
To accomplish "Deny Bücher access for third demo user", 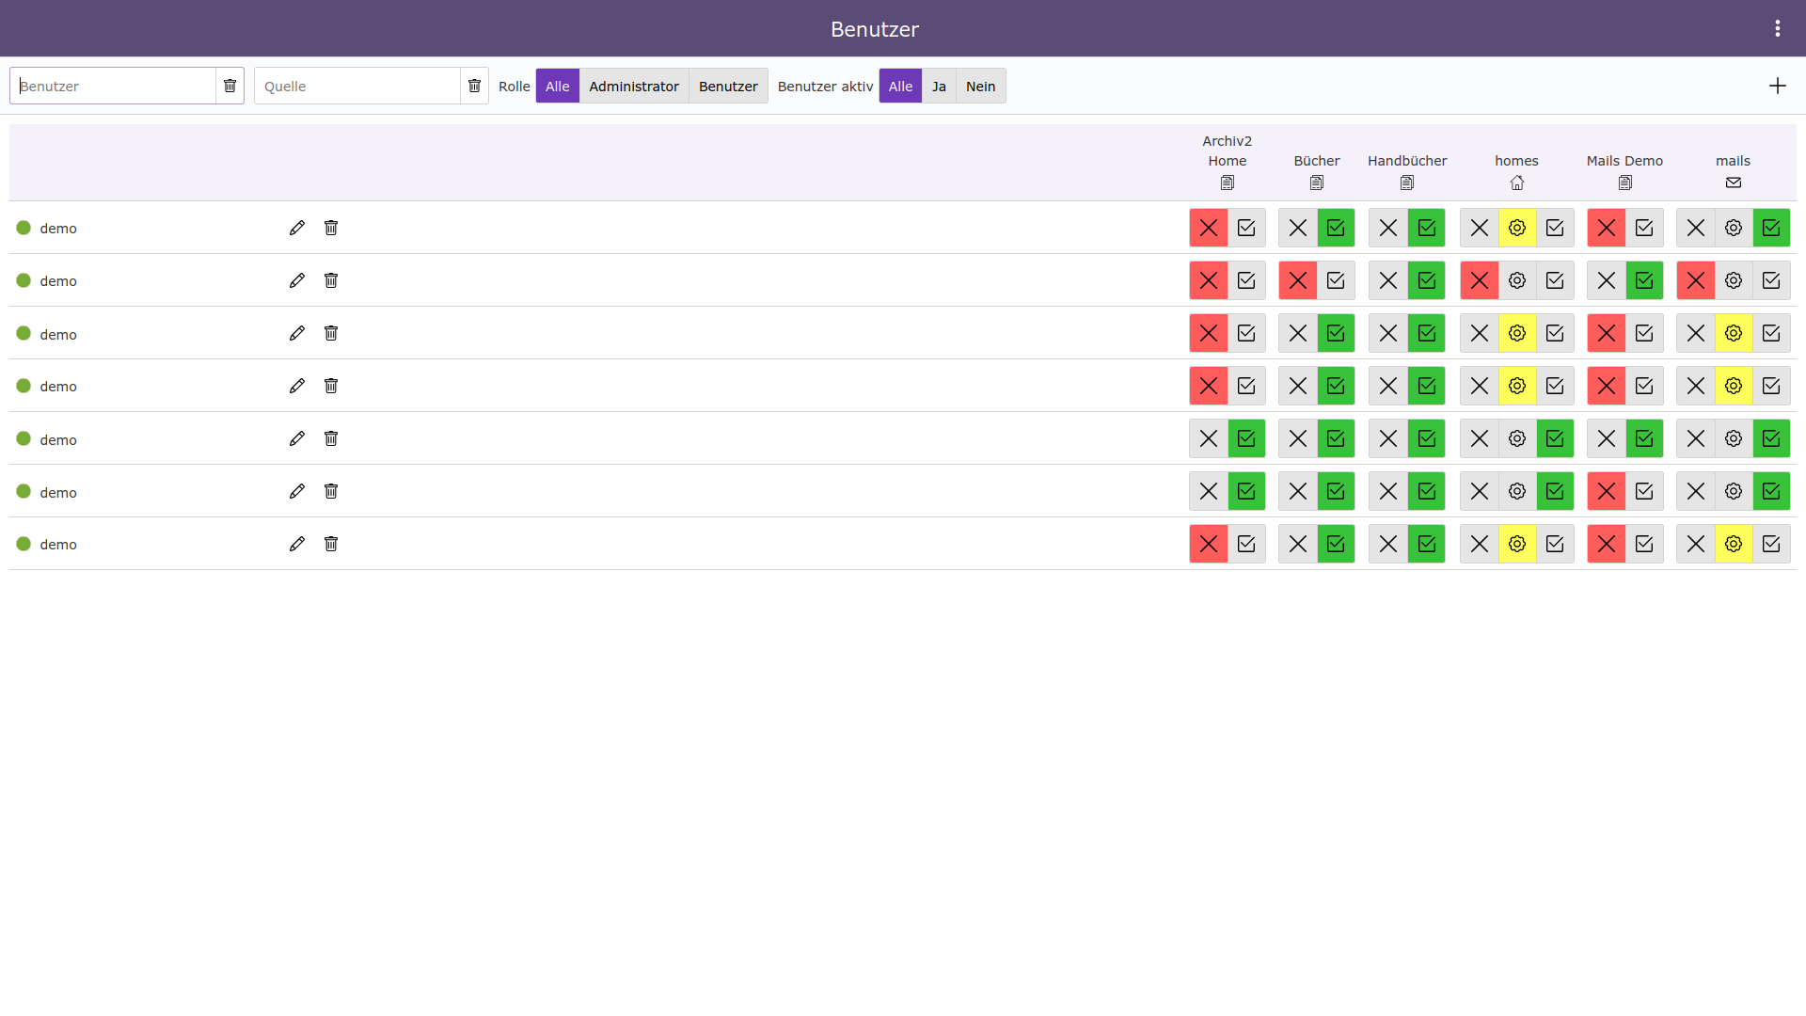I will 1297,333.
